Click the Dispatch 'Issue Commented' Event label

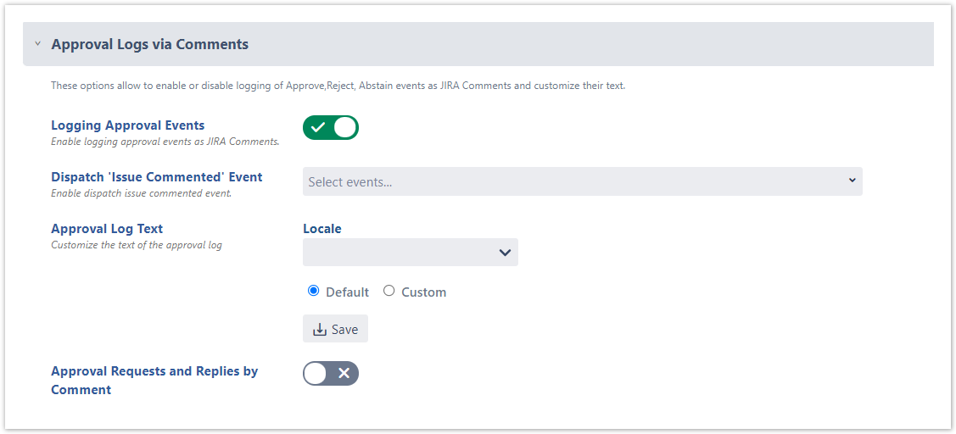[156, 177]
